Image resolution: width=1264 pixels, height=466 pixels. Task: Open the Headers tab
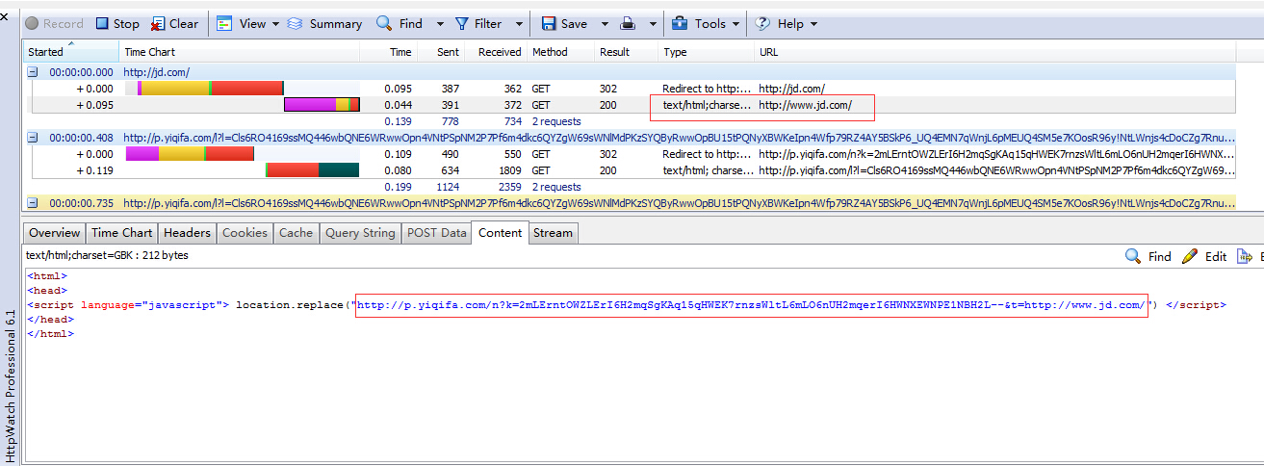[187, 232]
